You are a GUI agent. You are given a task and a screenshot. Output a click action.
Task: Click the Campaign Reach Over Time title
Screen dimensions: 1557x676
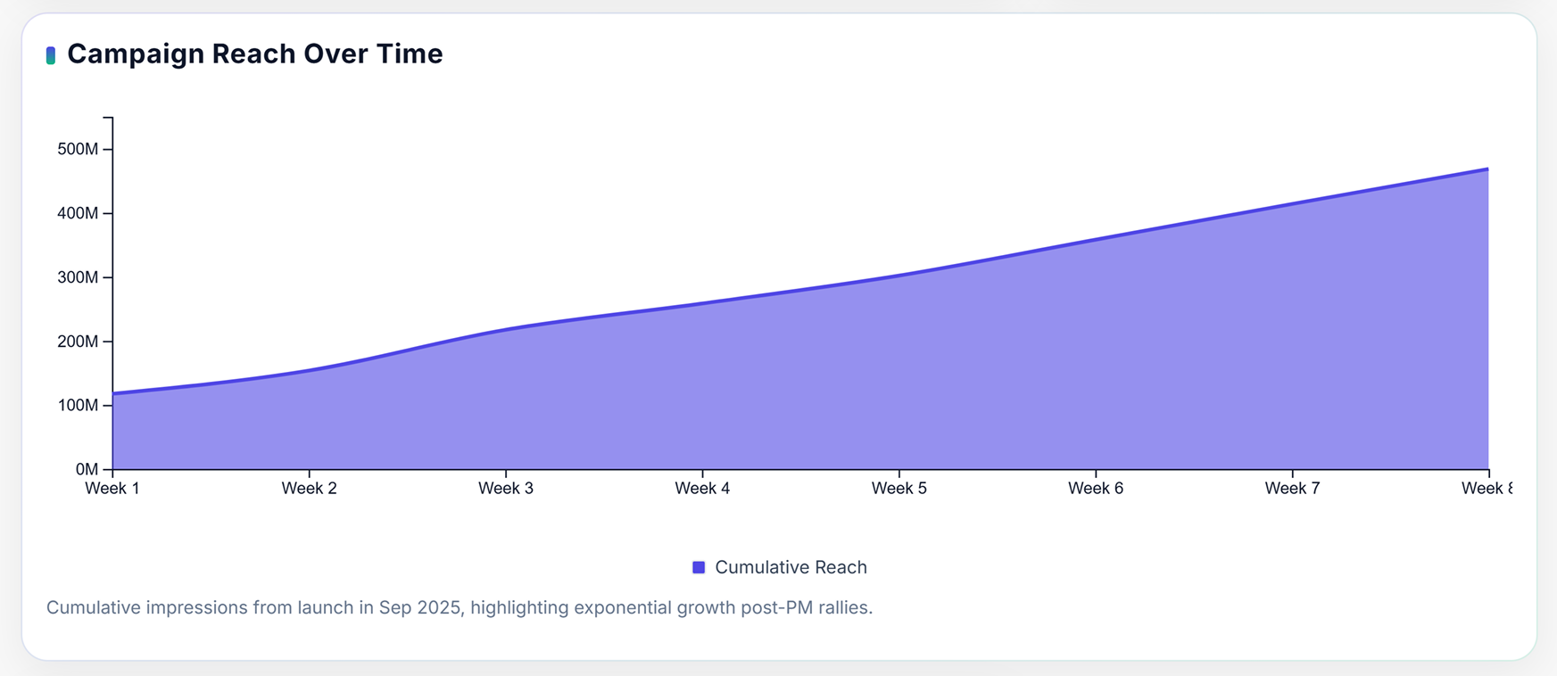(x=255, y=54)
